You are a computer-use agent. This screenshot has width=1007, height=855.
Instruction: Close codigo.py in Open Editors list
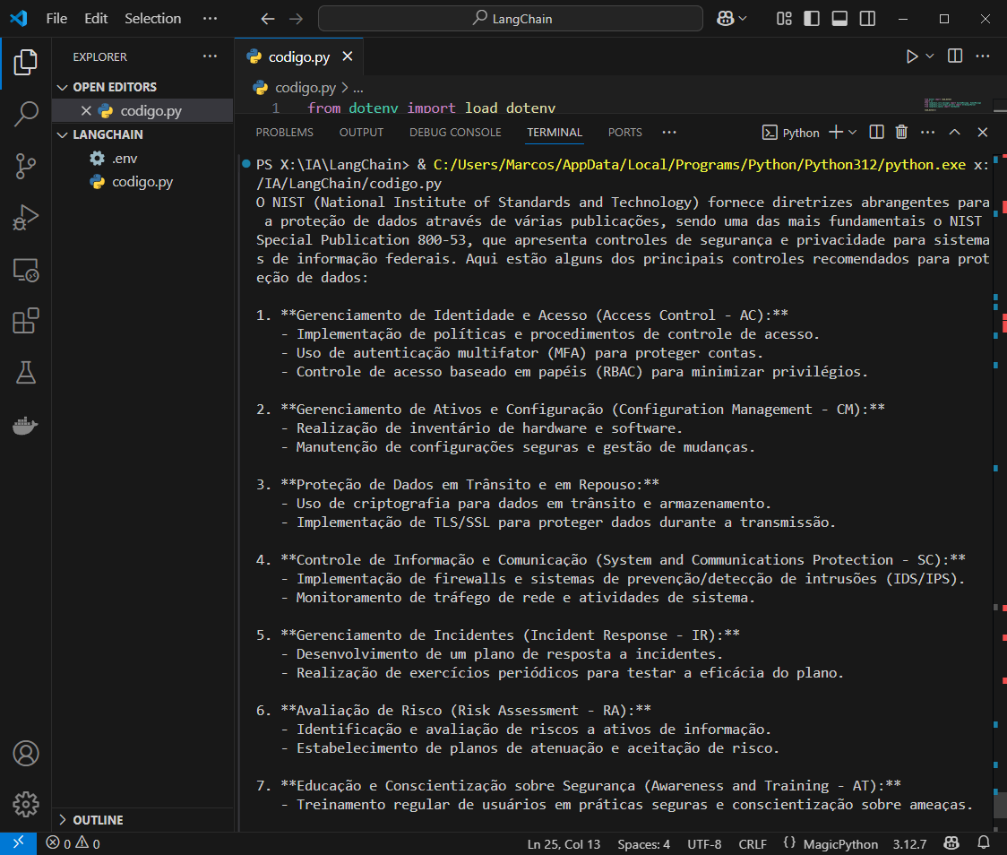(x=86, y=110)
